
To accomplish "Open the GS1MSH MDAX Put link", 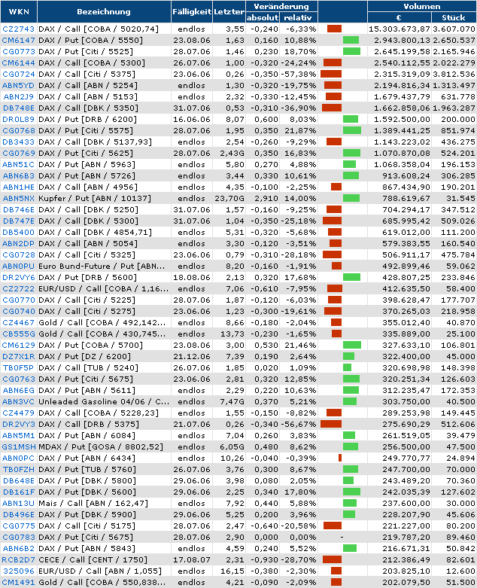I will click(x=19, y=446).
